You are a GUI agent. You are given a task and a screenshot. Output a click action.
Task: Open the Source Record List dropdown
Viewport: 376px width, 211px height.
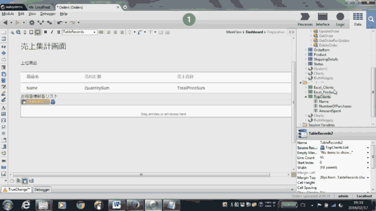click(x=368, y=148)
